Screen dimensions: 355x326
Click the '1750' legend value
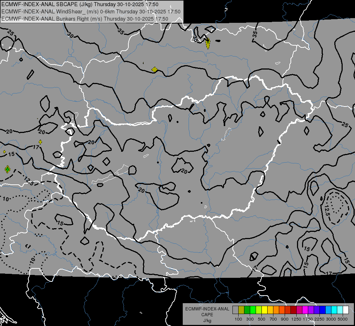[308, 319]
